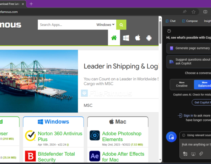Add an image to Copilot prompt

point(185,154)
